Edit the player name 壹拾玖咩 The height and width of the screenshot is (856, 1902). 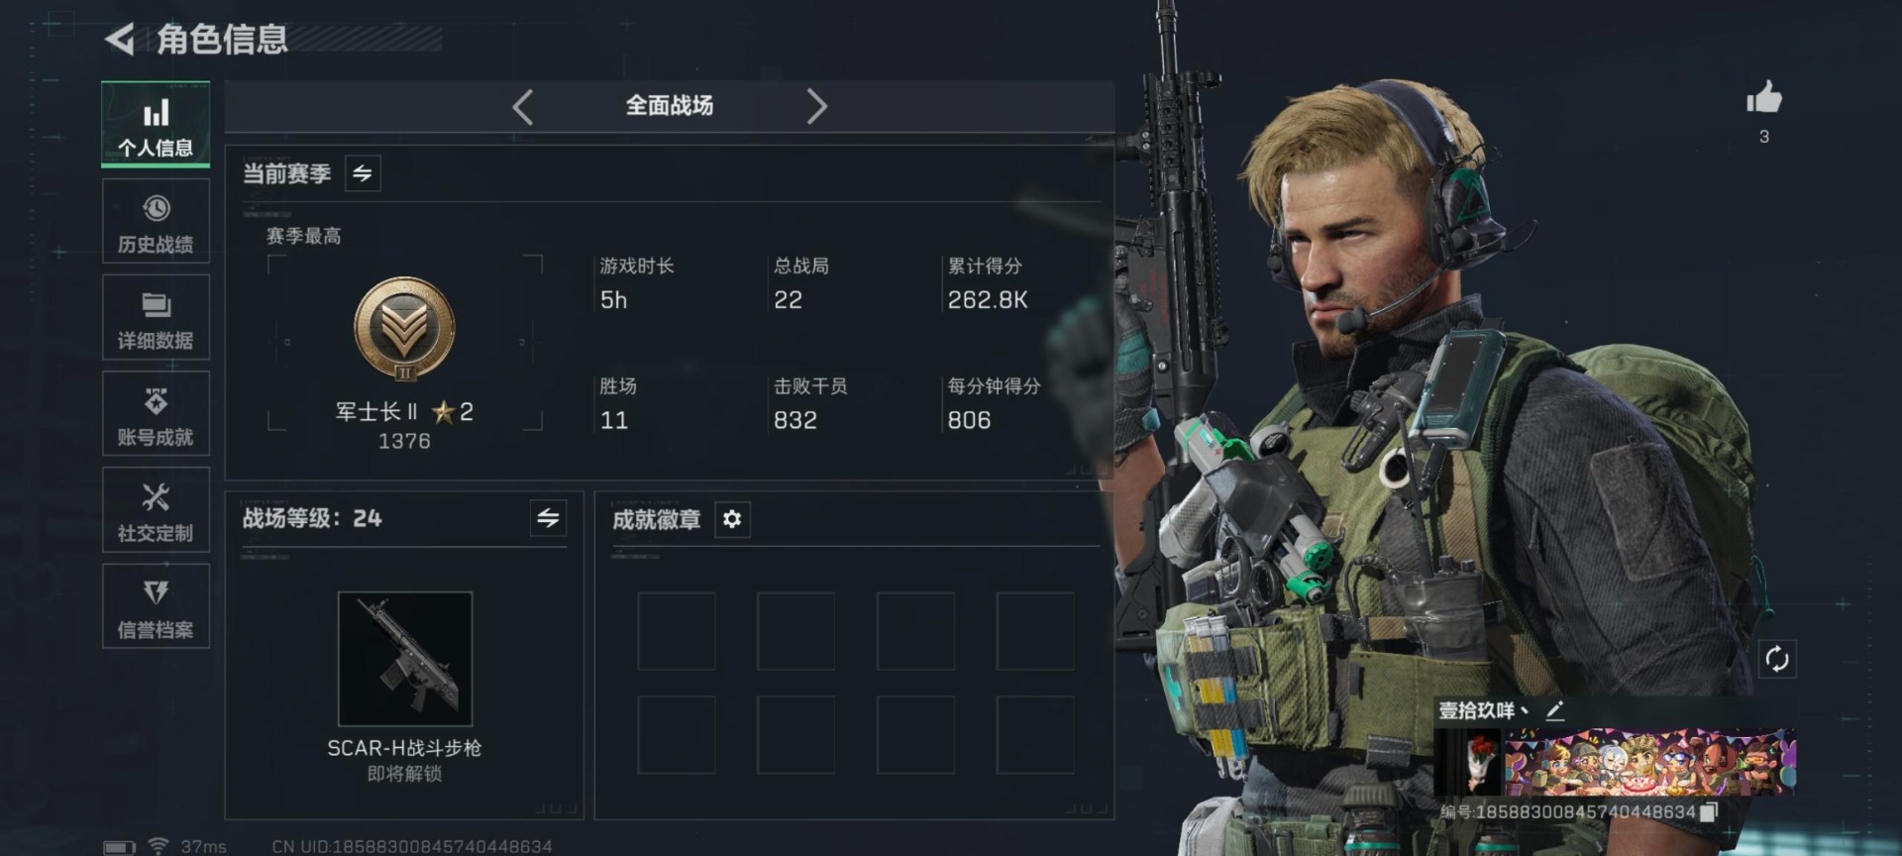tap(1554, 710)
